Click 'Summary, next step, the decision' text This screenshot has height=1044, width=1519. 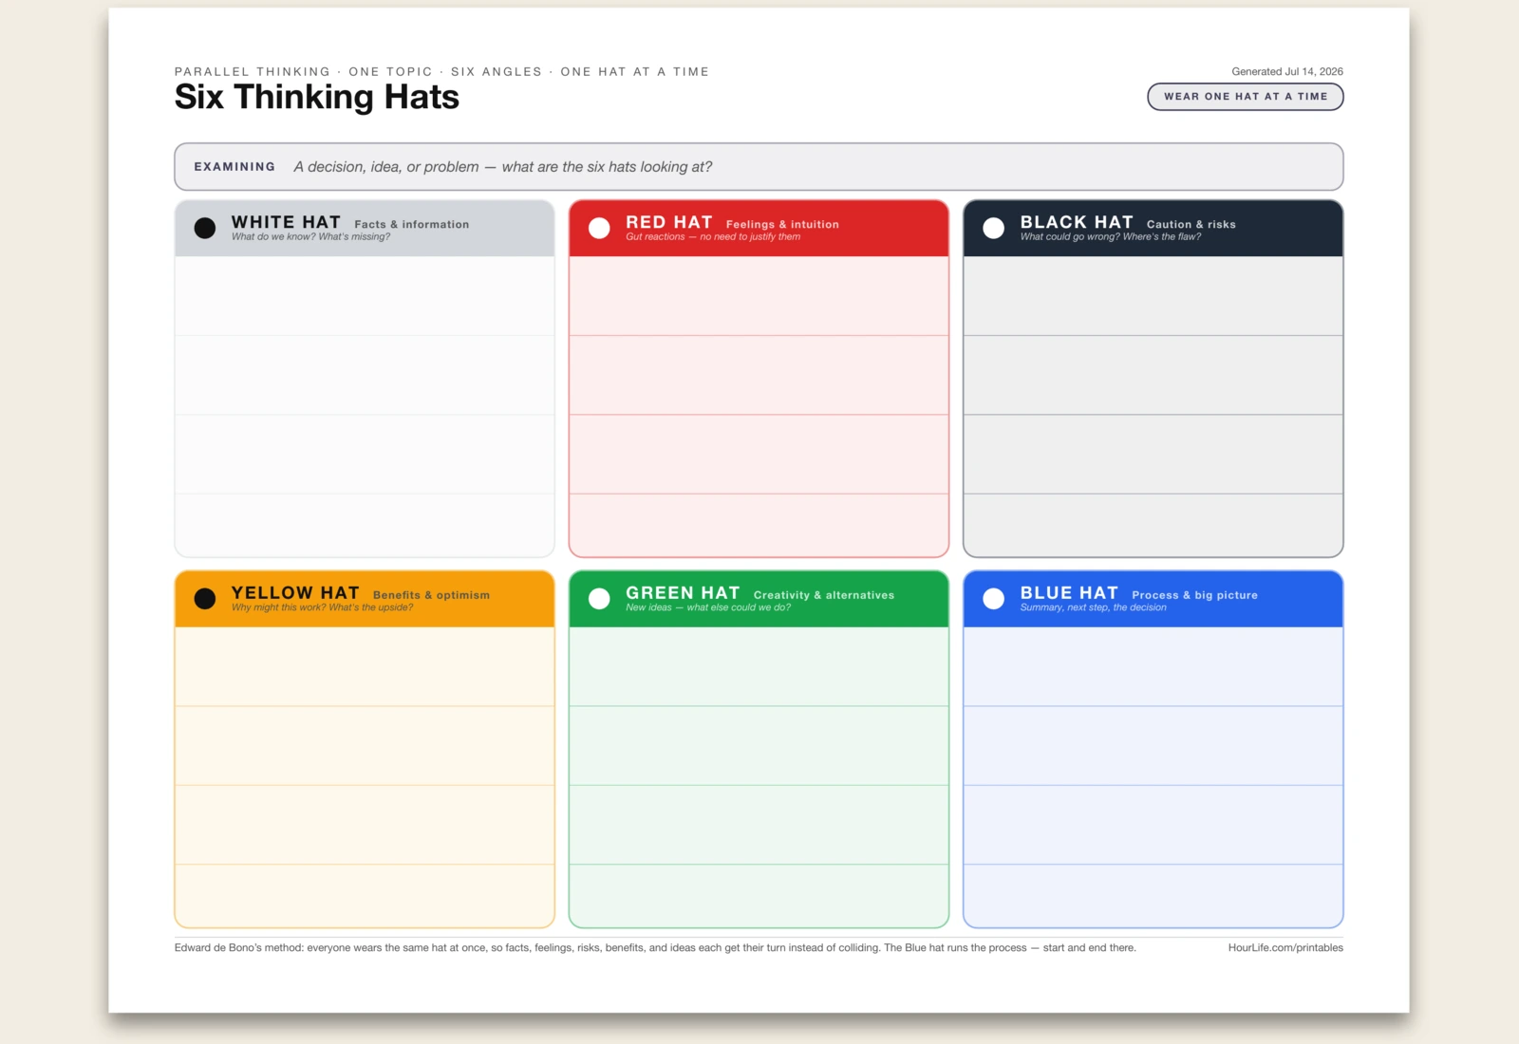pos(1094,607)
